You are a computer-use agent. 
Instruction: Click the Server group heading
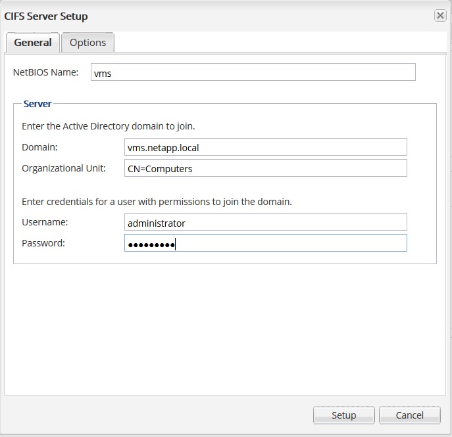coord(38,104)
